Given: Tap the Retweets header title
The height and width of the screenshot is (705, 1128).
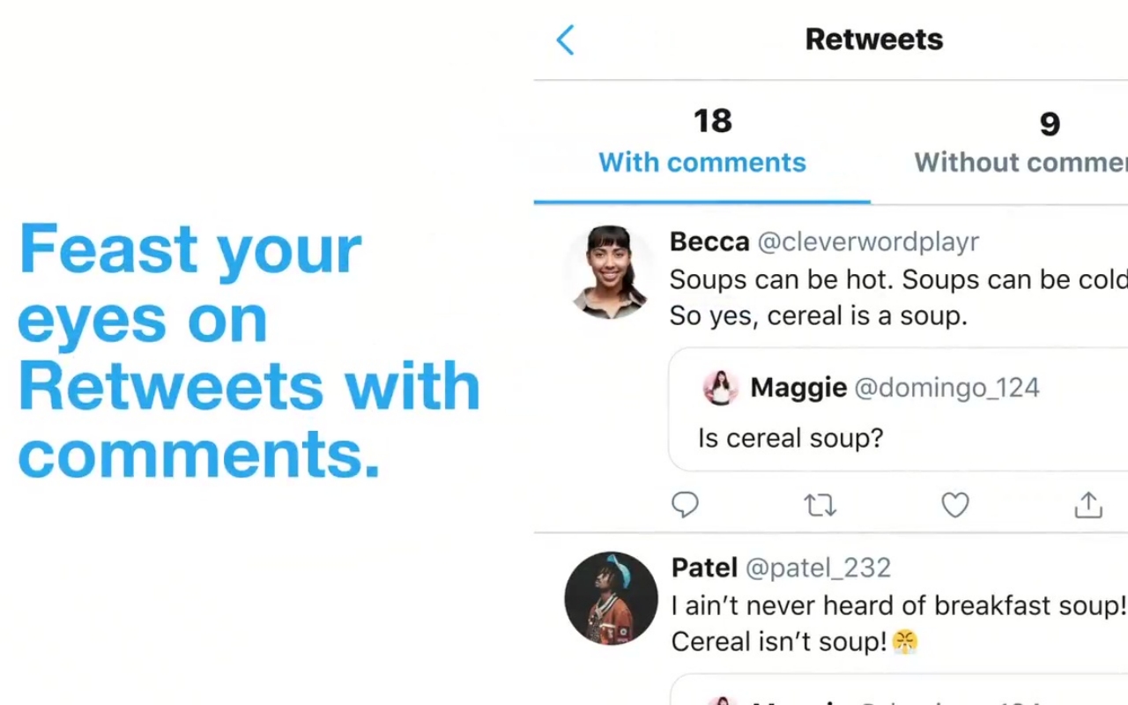Looking at the screenshot, I should click(873, 39).
